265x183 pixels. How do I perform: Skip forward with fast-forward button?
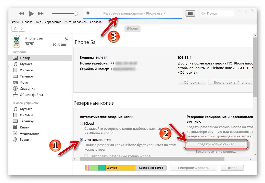tap(41, 14)
